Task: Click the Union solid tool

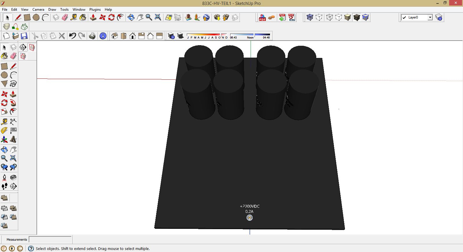Action: coord(13,208)
